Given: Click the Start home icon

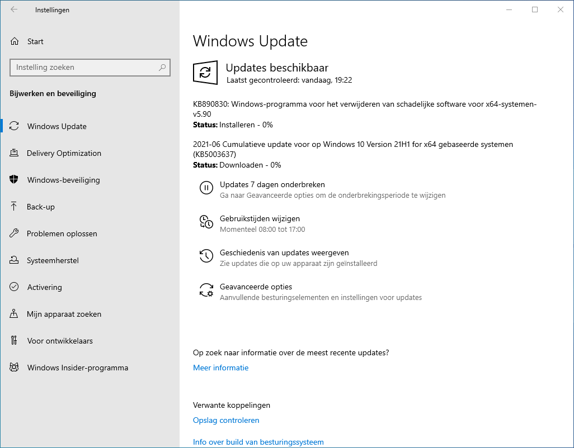Looking at the screenshot, I should click(x=15, y=41).
